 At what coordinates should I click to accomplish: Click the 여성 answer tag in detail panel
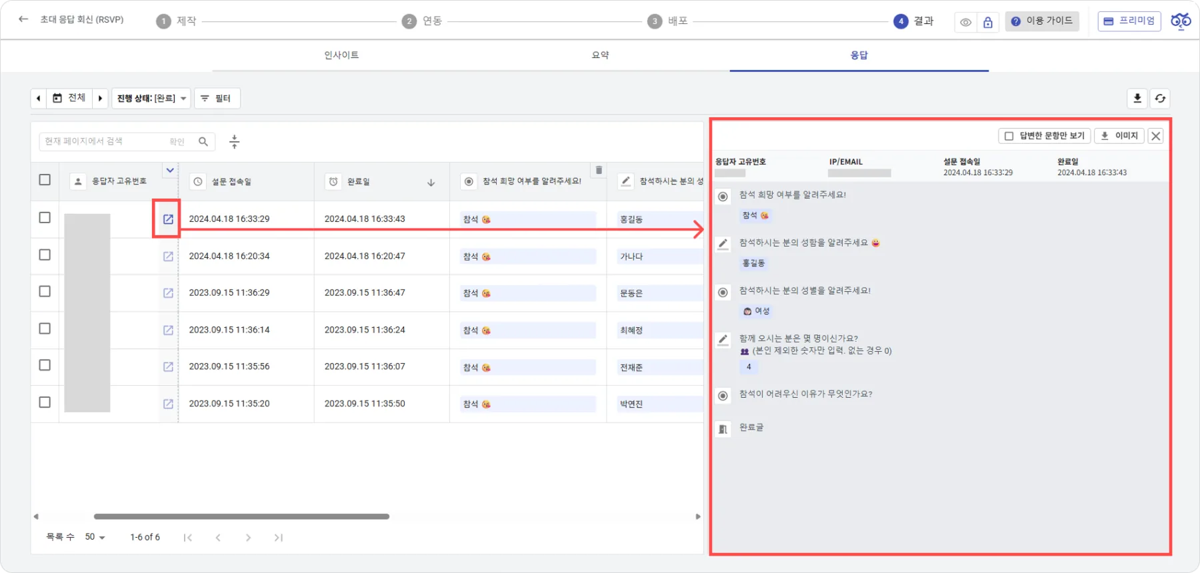(756, 311)
